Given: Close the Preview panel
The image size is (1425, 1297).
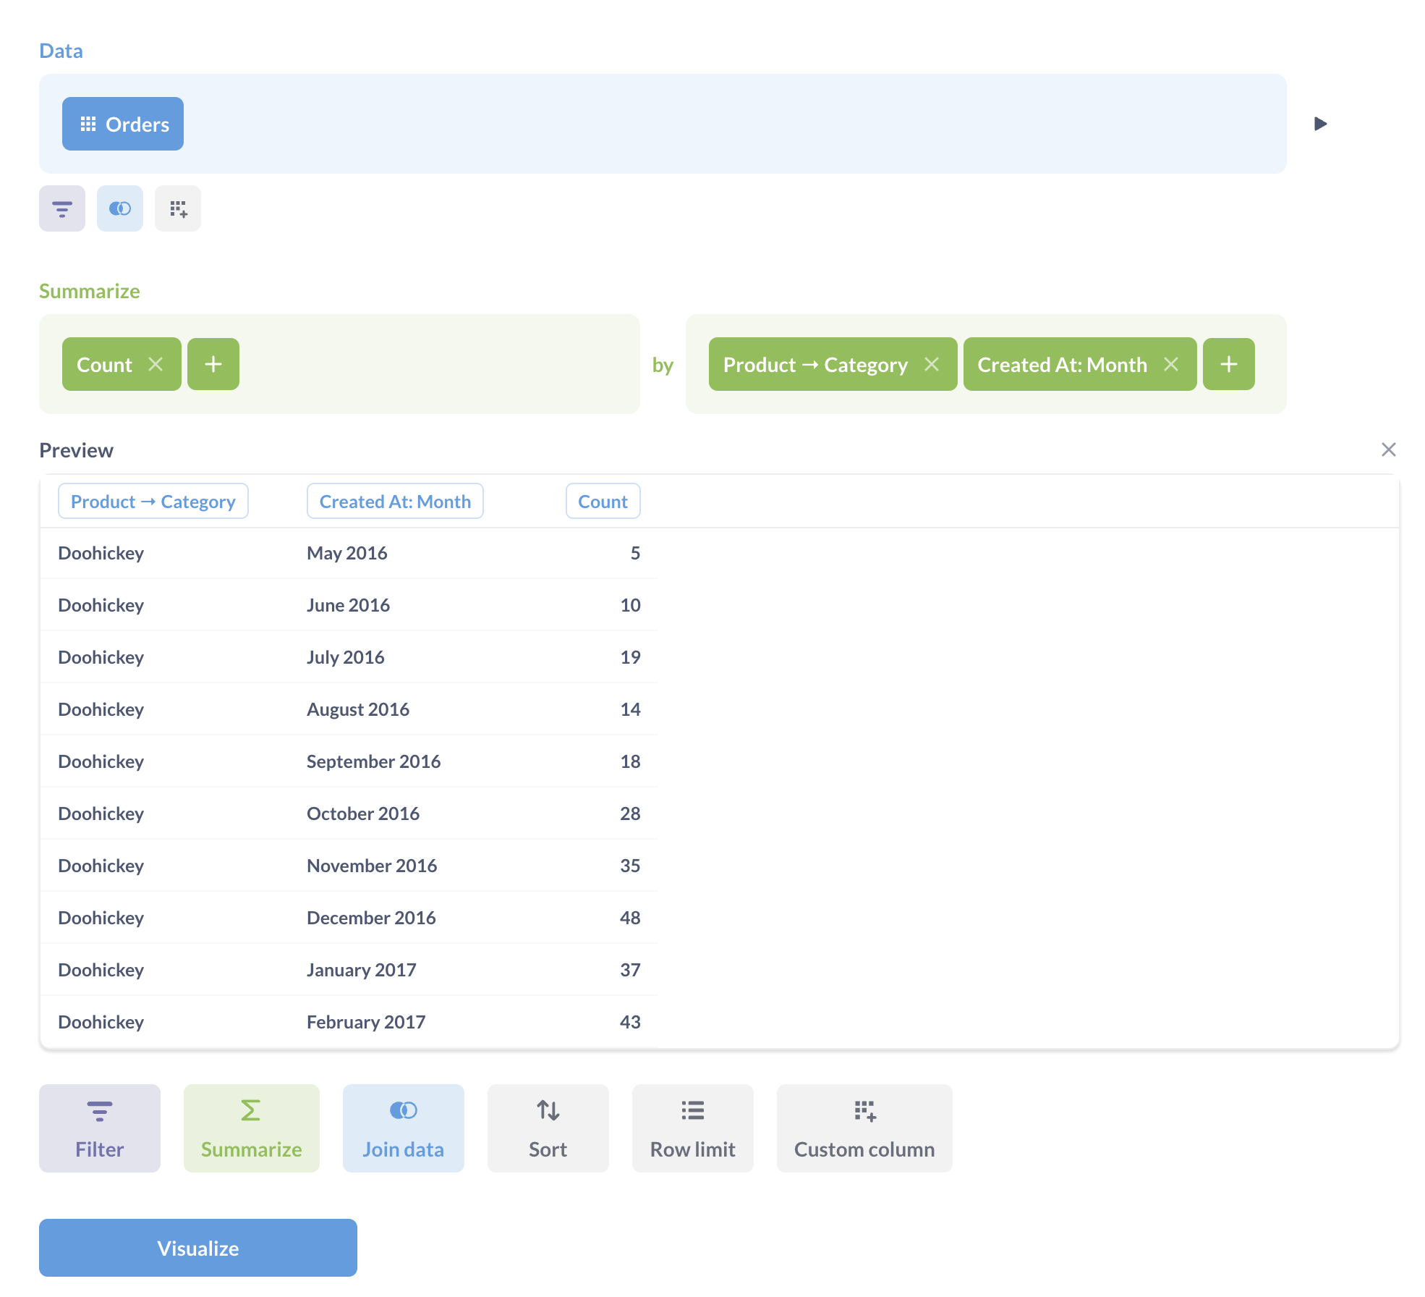Looking at the screenshot, I should [1388, 449].
